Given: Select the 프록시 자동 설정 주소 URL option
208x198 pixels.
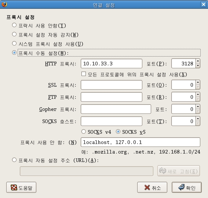Looking at the screenshot, I should pos(14,160).
